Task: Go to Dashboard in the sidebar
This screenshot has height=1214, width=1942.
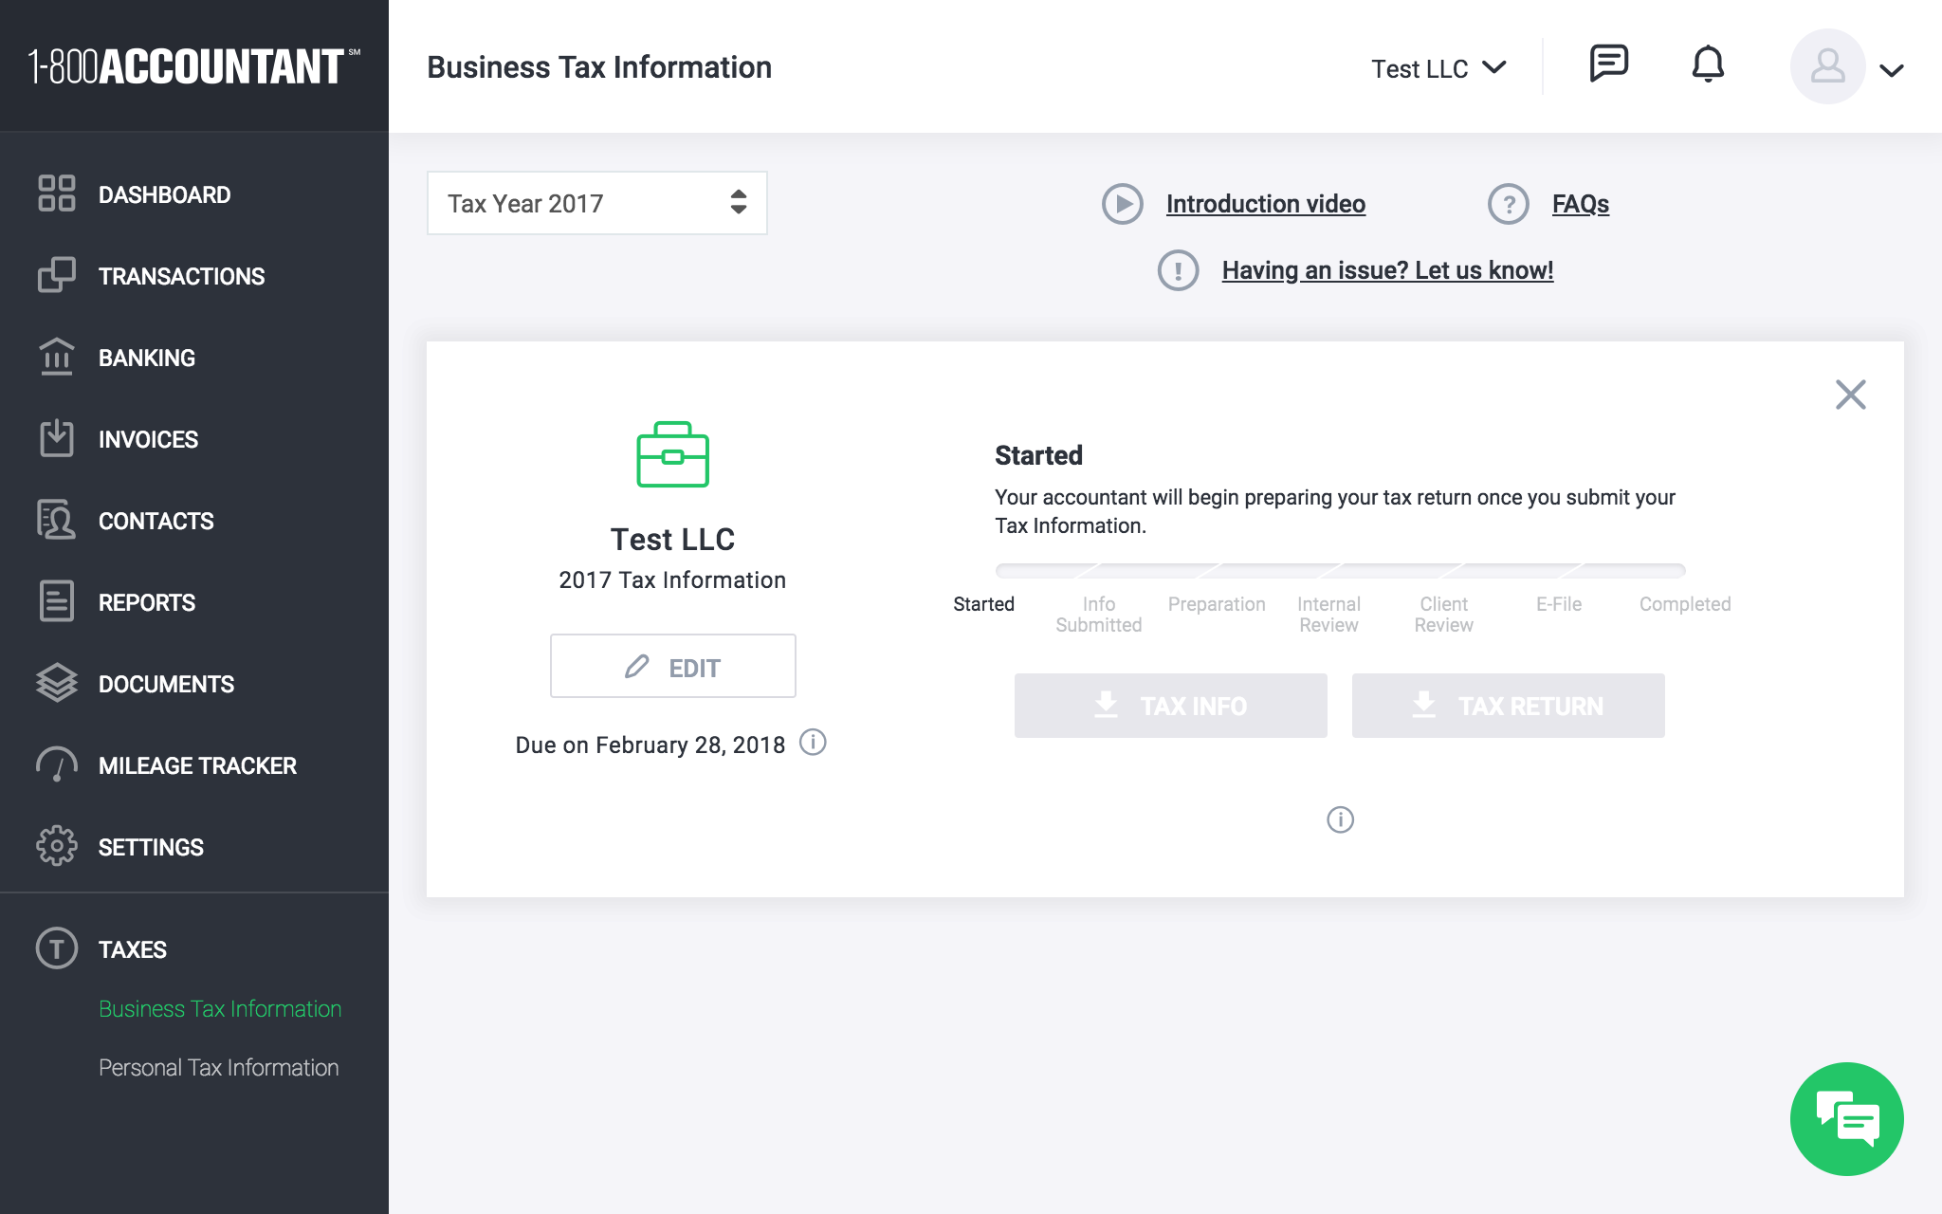Action: click(x=164, y=194)
